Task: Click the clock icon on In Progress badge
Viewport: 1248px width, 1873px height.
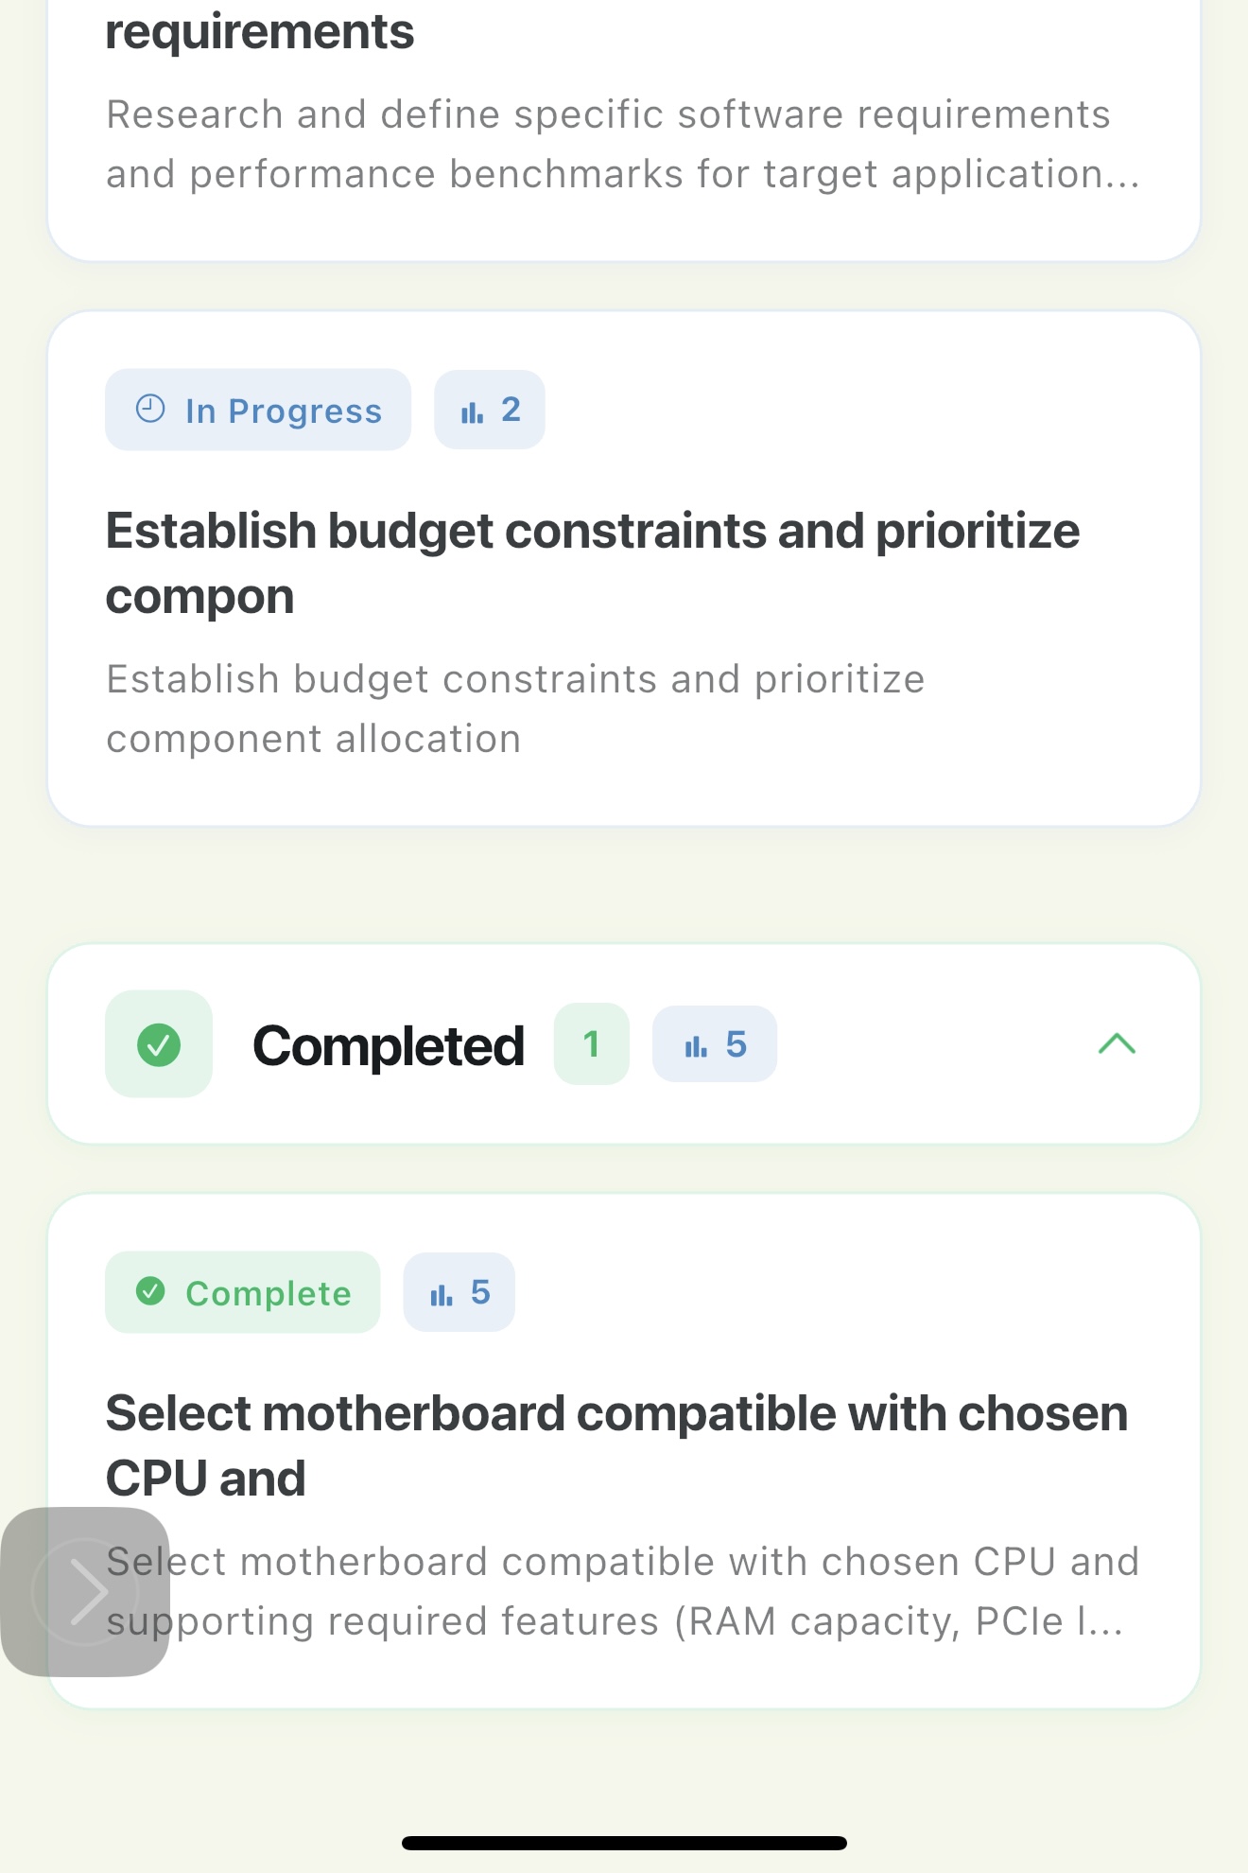Action: pyautogui.click(x=150, y=409)
